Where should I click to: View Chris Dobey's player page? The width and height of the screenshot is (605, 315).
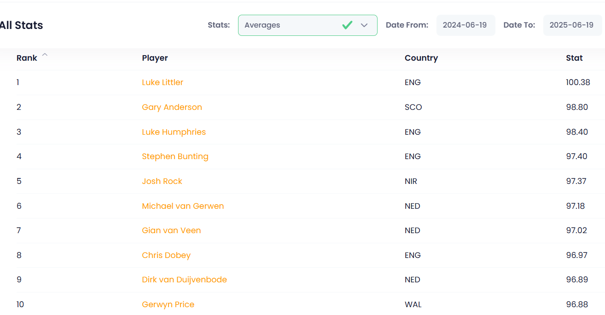[166, 255]
